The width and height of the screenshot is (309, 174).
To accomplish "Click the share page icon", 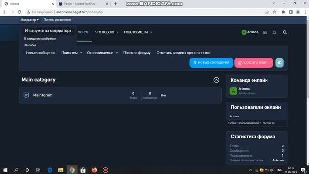I will coord(267,12).
